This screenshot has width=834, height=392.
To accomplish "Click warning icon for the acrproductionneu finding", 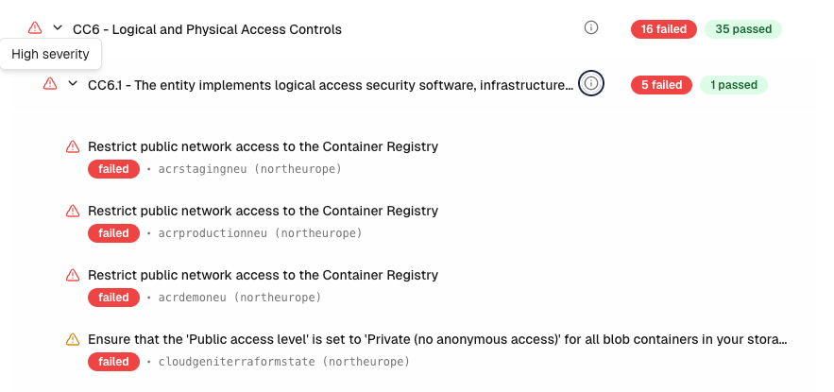I will [x=73, y=212].
